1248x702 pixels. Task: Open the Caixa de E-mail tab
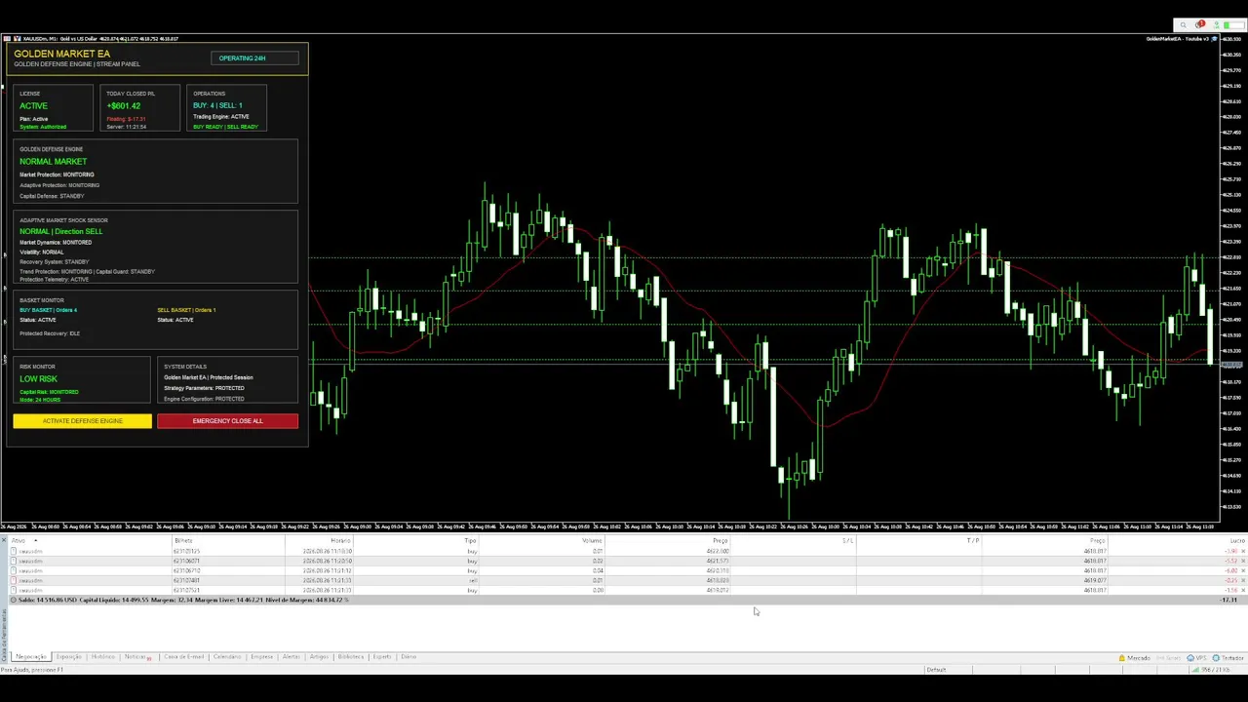coord(183,657)
